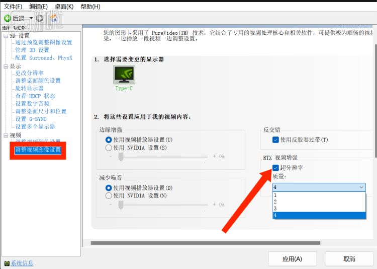This screenshot has height=269, width=377.
Task: Choose highlighted quality option 4
Action: (x=319, y=215)
